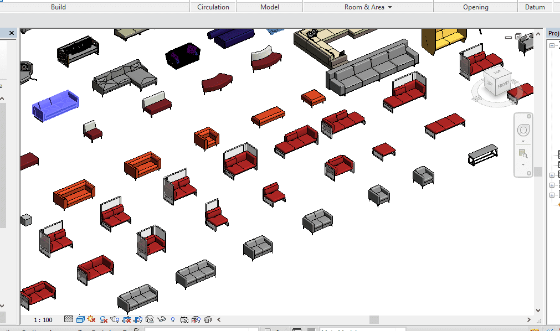
Task: Click the Opening ribbon panel label
Action: coord(476,7)
